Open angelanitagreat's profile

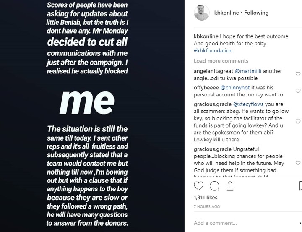(212, 71)
